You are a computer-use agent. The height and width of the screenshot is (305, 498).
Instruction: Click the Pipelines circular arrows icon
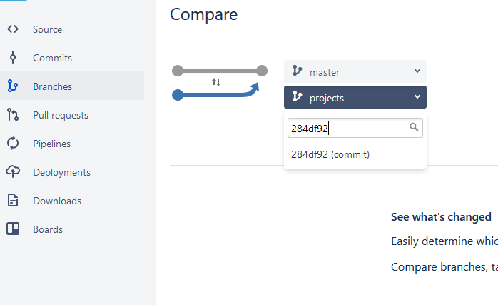13,143
